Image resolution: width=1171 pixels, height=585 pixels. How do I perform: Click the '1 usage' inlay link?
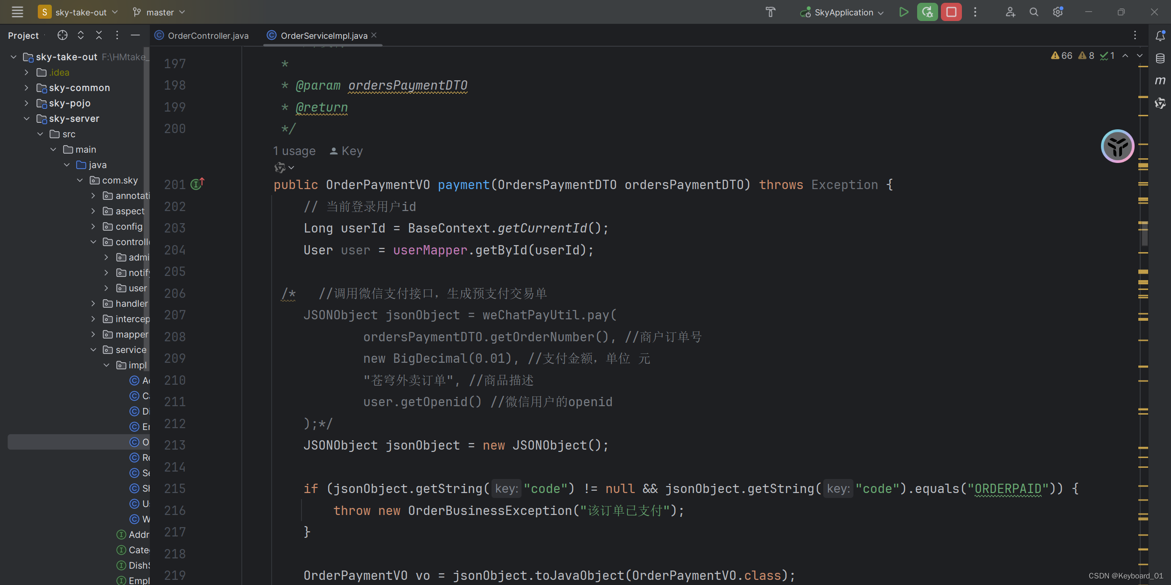pyautogui.click(x=294, y=151)
